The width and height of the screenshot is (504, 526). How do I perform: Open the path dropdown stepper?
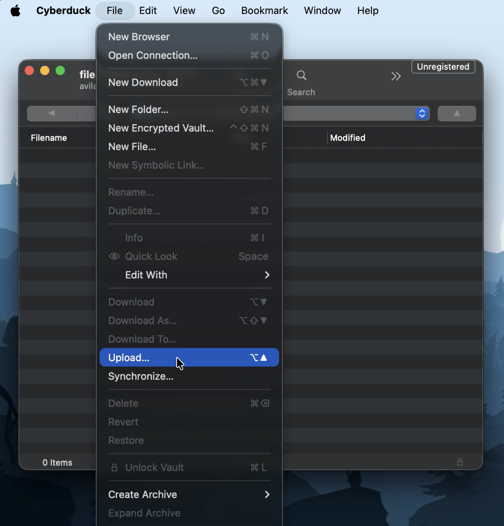422,113
